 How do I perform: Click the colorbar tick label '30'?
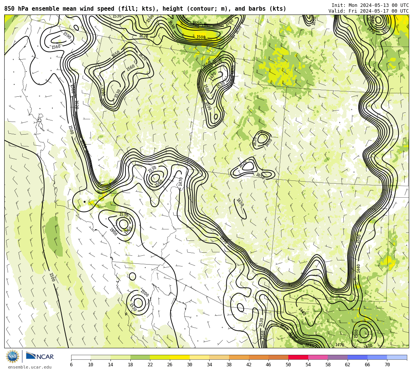point(190,365)
